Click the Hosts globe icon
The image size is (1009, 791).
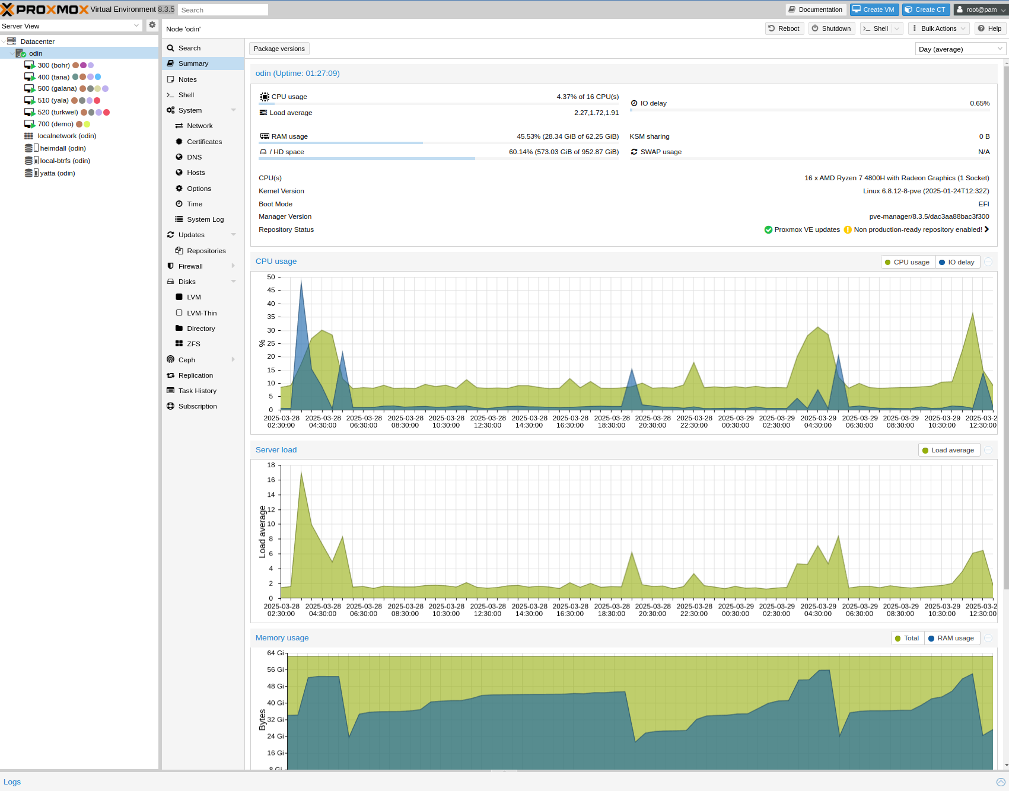pos(179,173)
